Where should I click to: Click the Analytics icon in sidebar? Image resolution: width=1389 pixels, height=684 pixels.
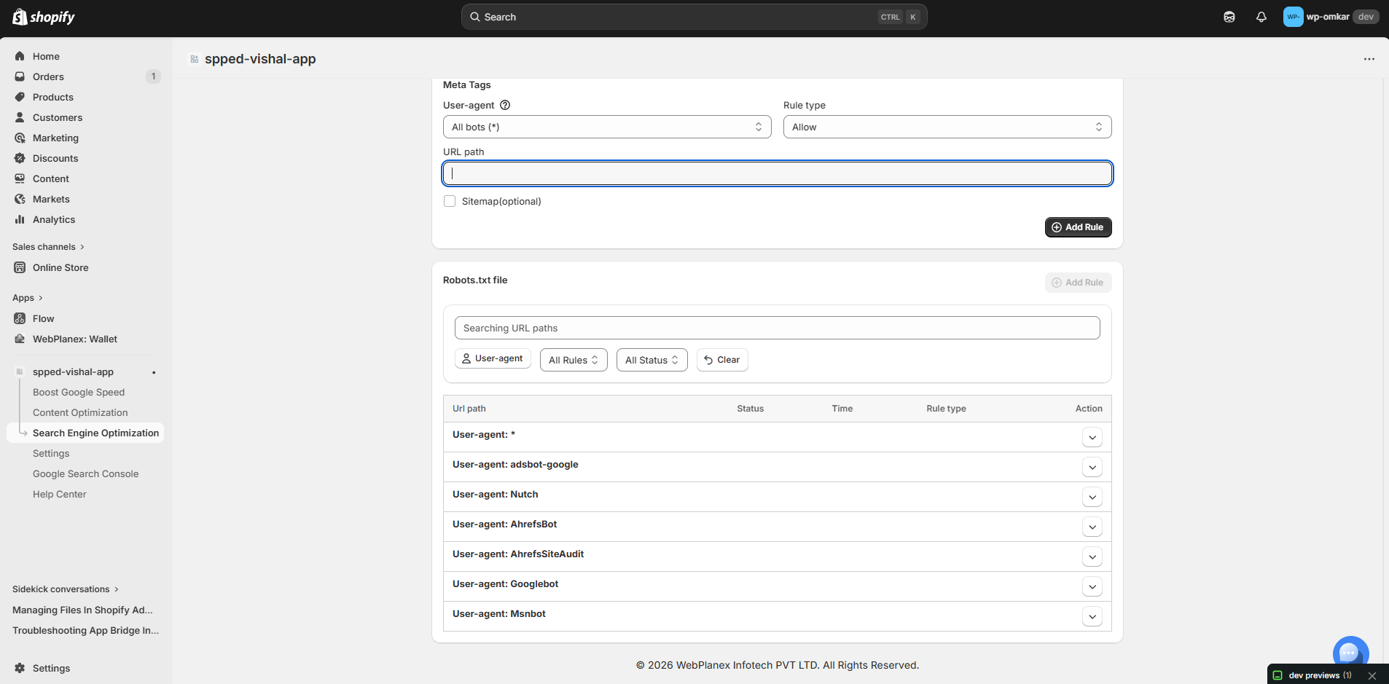pyautogui.click(x=20, y=219)
